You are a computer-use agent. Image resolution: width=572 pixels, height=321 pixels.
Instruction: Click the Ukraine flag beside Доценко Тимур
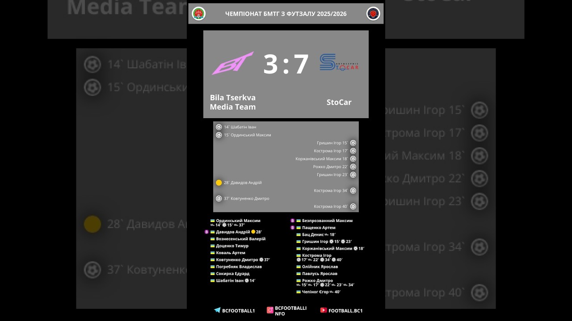pyautogui.click(x=213, y=246)
